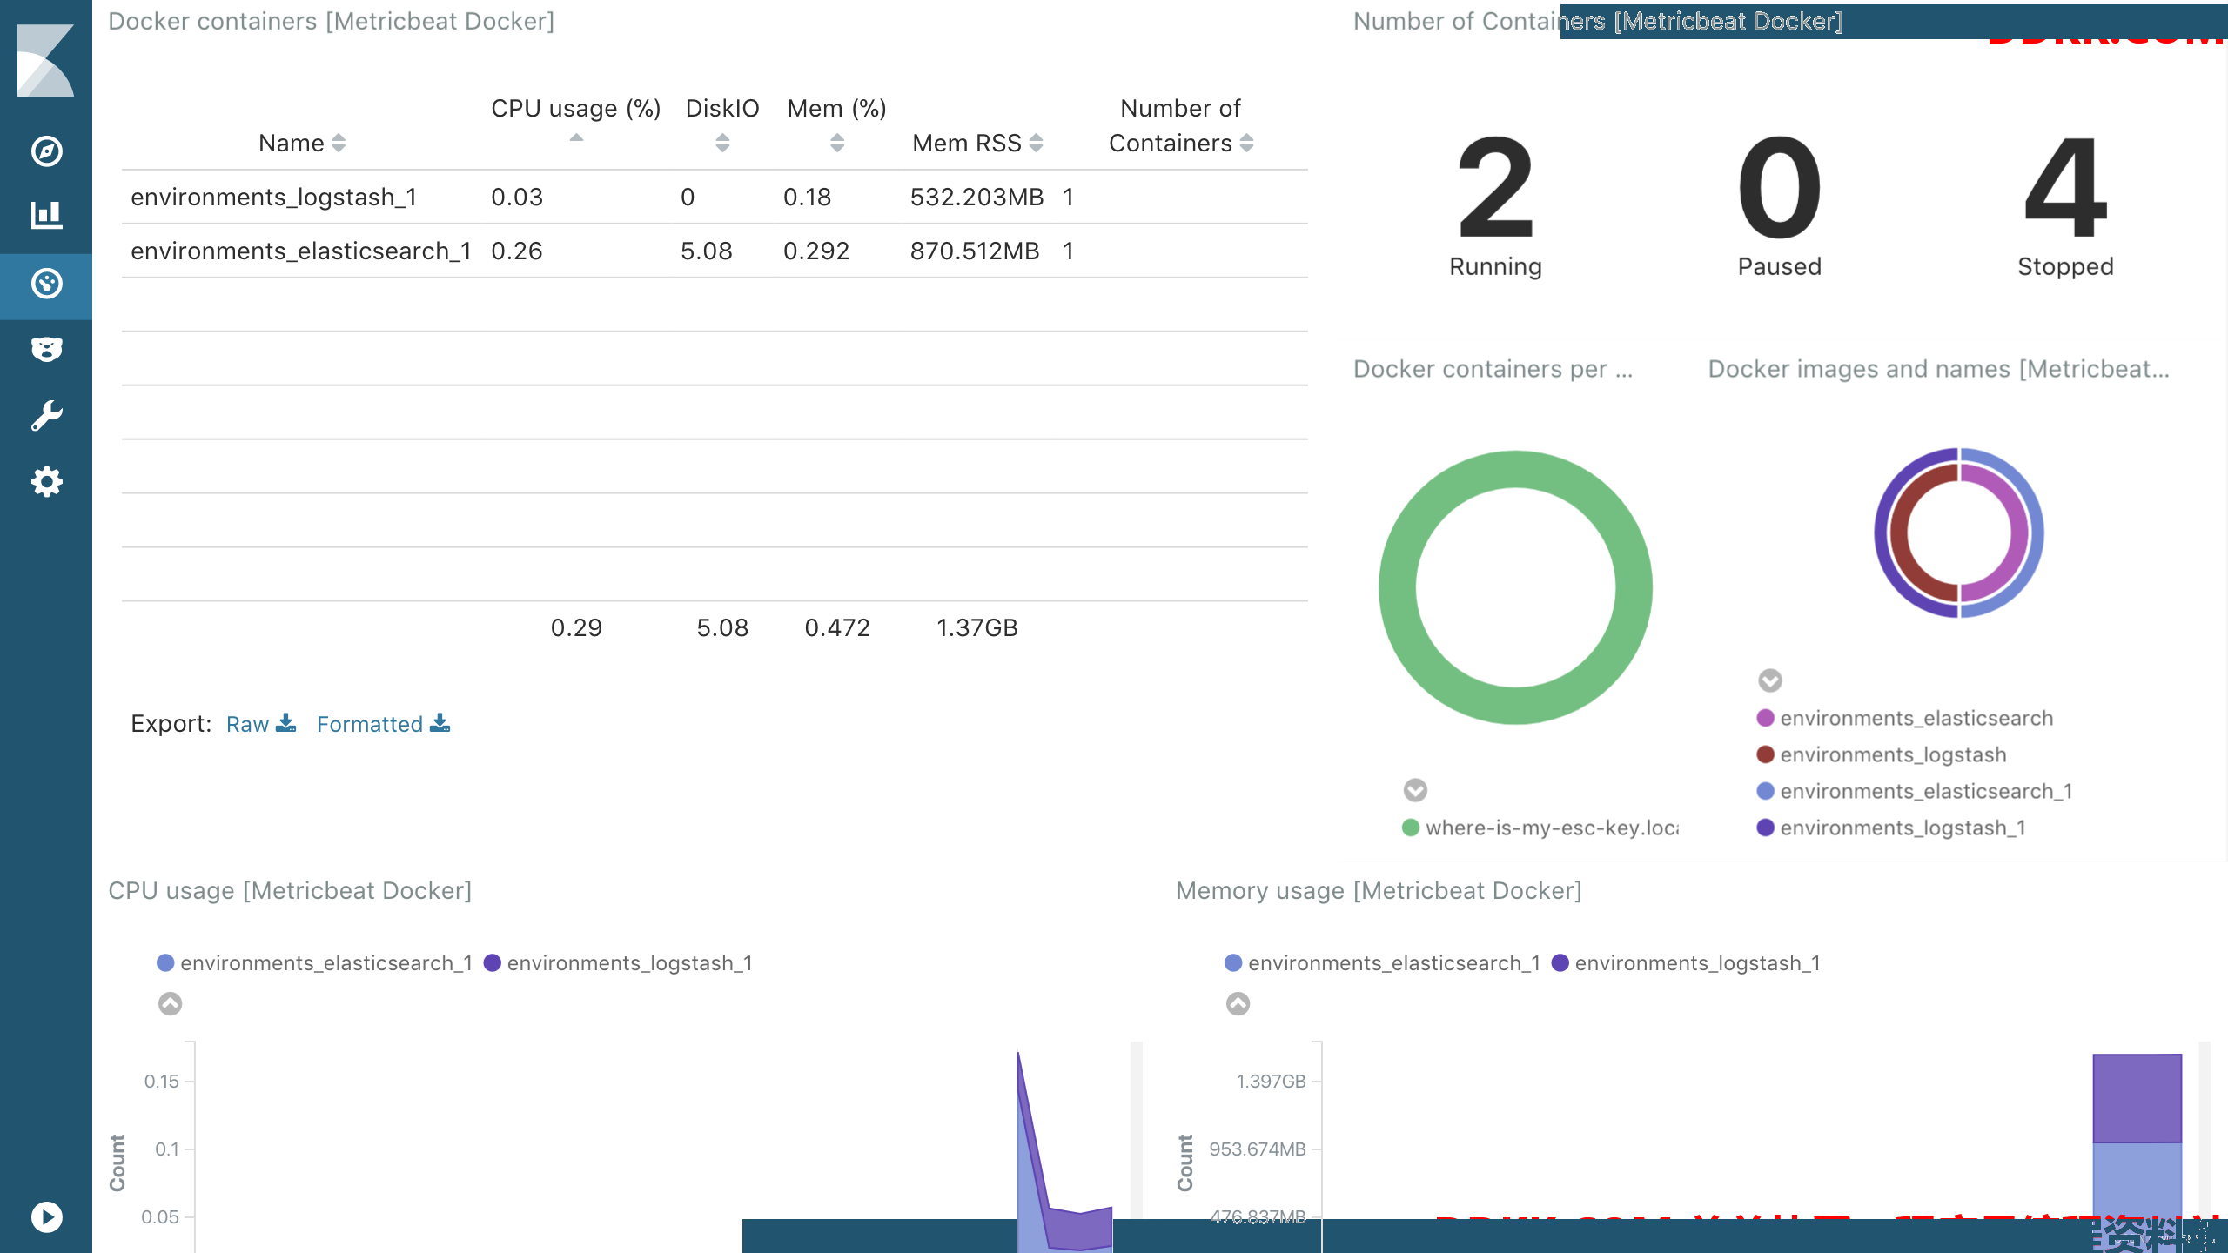Image resolution: width=2228 pixels, height=1253 pixels.
Task: Sort table by CPU usage (%)
Action: click(576, 139)
